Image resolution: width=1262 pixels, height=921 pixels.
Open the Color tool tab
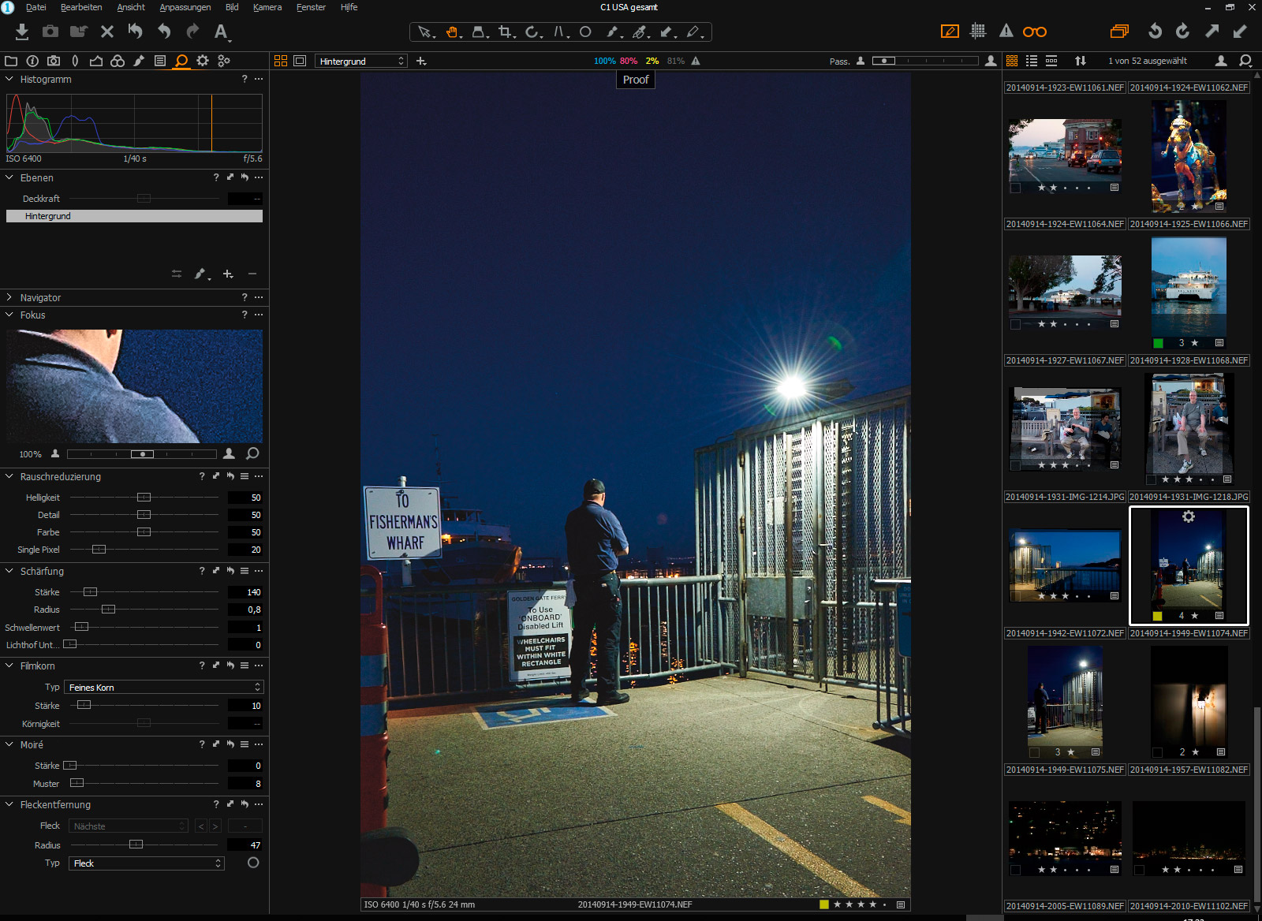(118, 61)
